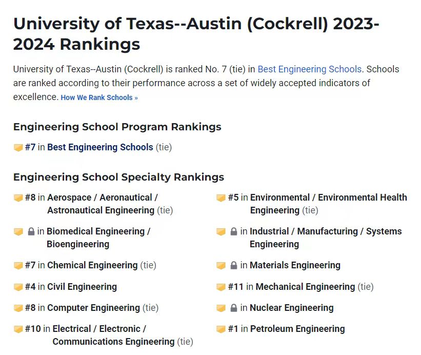Click the lock icon beside Nuclear Engineering
This screenshot has height=355, width=421.
[234, 308]
